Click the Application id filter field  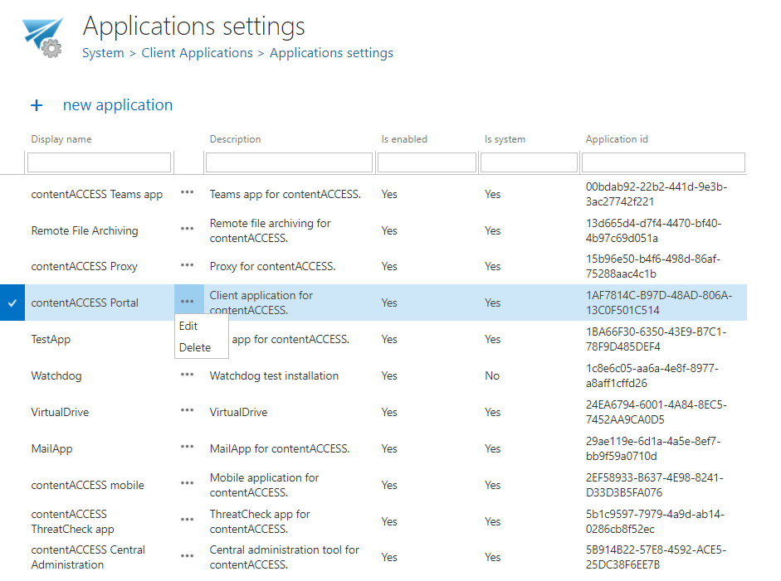665,162
